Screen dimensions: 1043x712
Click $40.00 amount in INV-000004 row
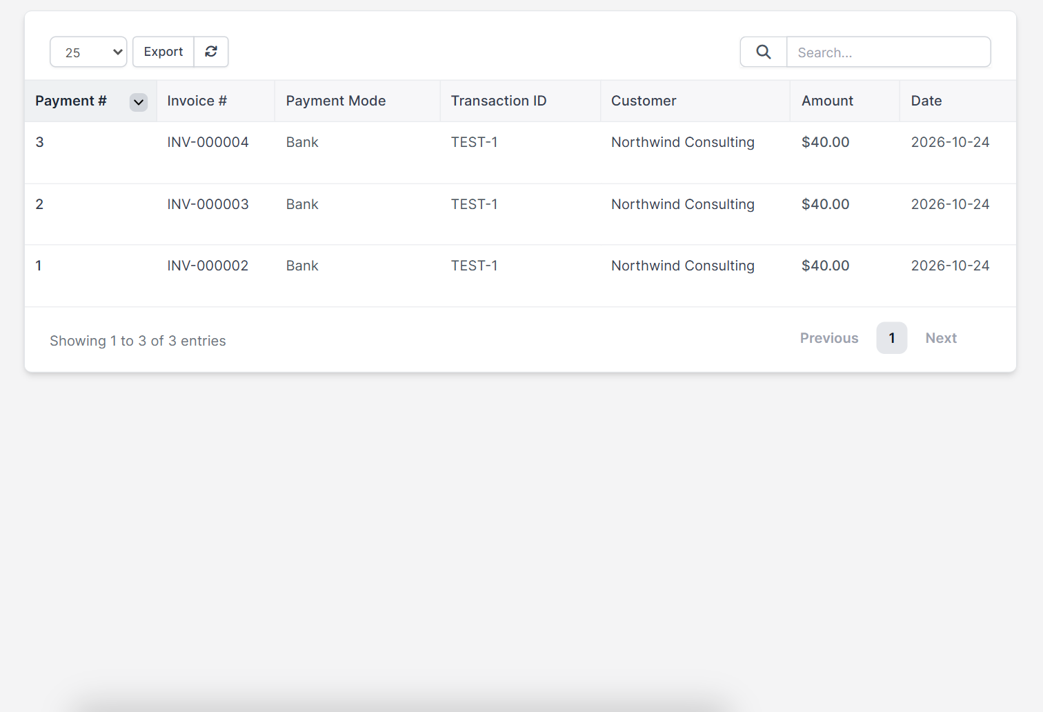[x=825, y=142]
